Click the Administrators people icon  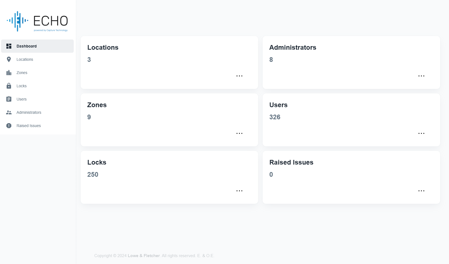click(9, 112)
